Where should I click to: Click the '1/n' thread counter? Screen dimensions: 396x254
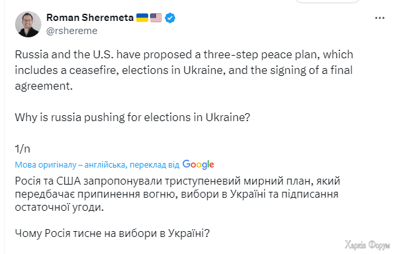pyautogui.click(x=22, y=149)
